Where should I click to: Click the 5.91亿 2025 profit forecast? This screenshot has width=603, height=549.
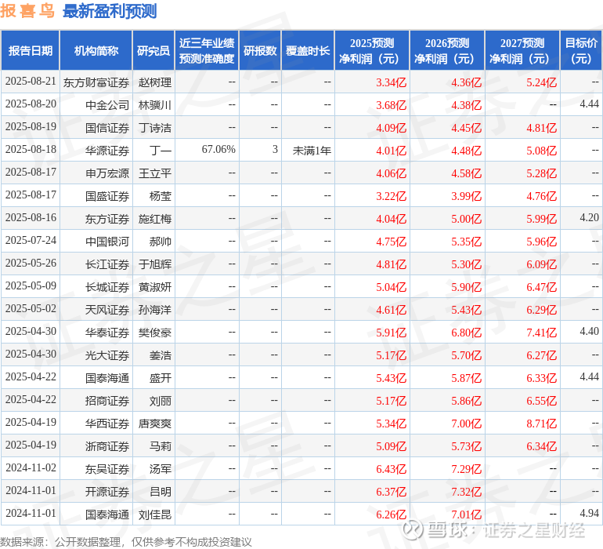click(391, 333)
